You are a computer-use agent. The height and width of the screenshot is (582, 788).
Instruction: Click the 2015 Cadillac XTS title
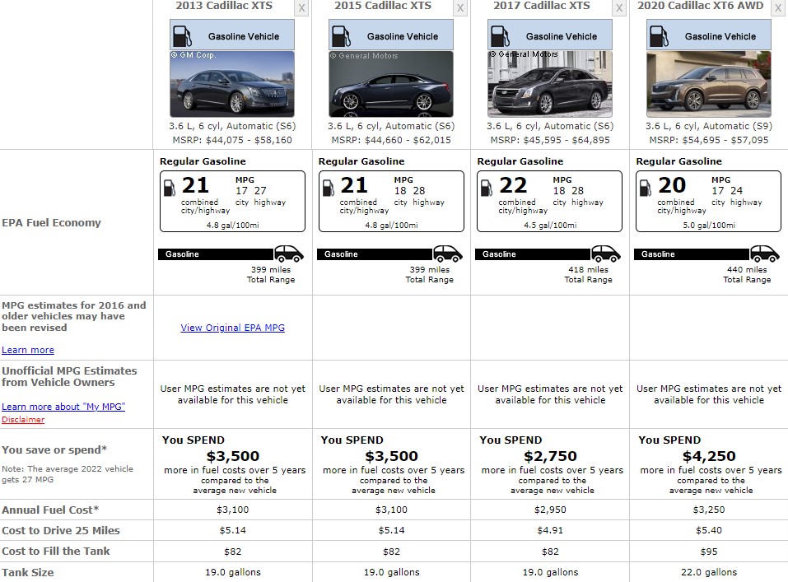point(383,6)
